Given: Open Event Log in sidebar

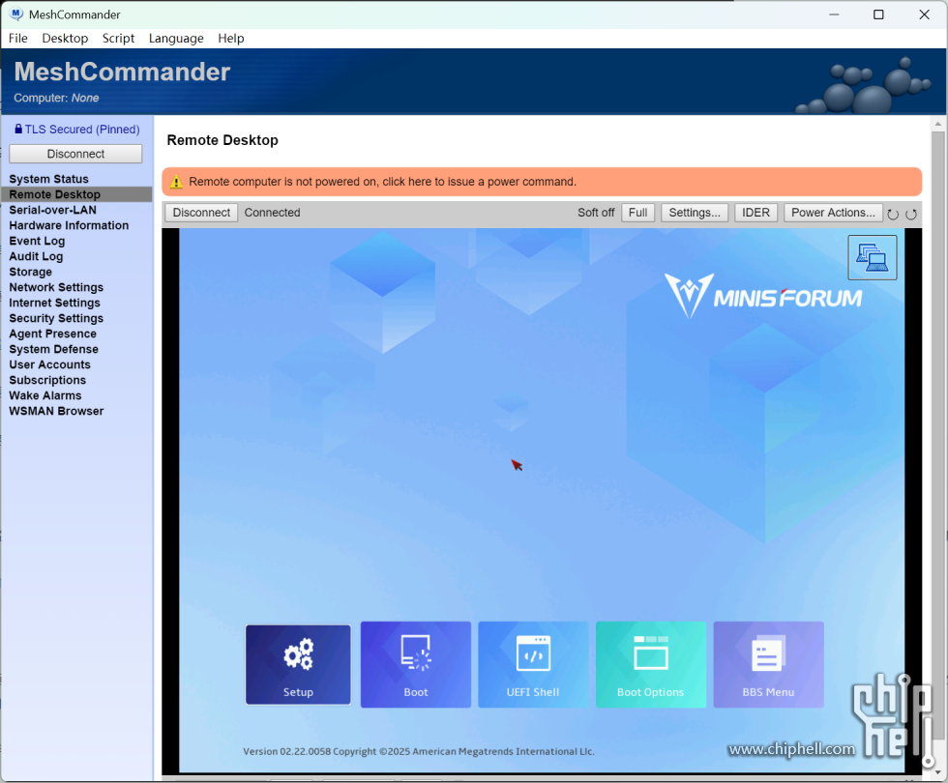Looking at the screenshot, I should coord(37,241).
